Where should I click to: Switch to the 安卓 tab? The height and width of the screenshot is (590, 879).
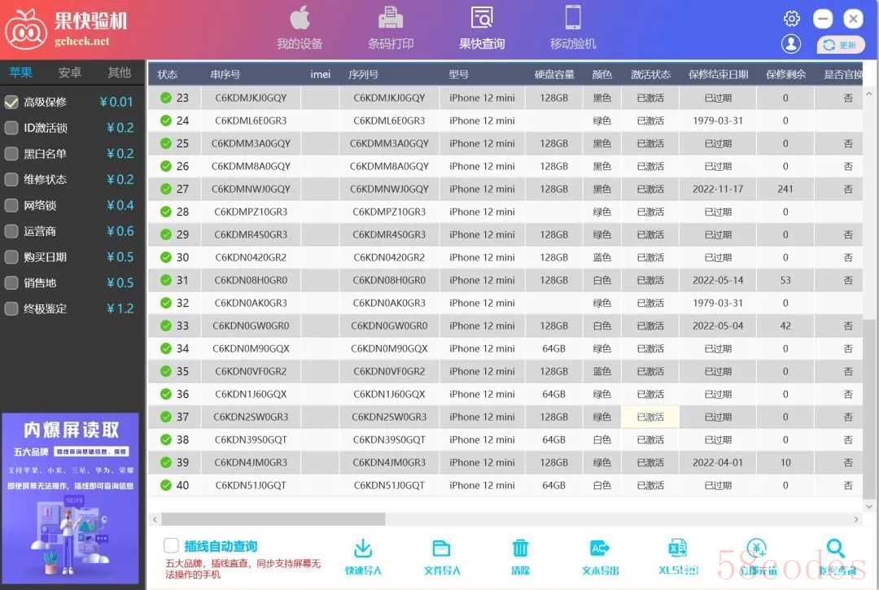coord(70,72)
